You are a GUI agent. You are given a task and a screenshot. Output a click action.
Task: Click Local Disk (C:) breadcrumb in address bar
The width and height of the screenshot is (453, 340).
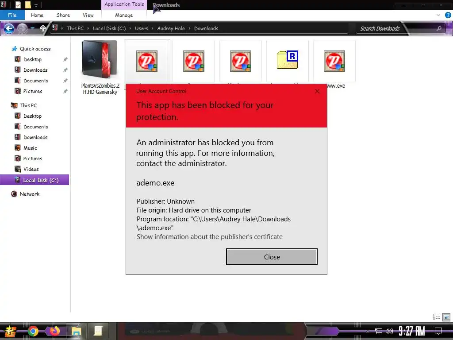109,28
